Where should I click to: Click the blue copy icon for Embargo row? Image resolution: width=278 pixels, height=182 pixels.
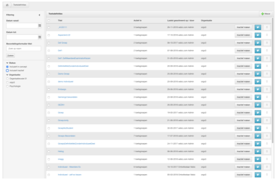(x=258, y=89)
